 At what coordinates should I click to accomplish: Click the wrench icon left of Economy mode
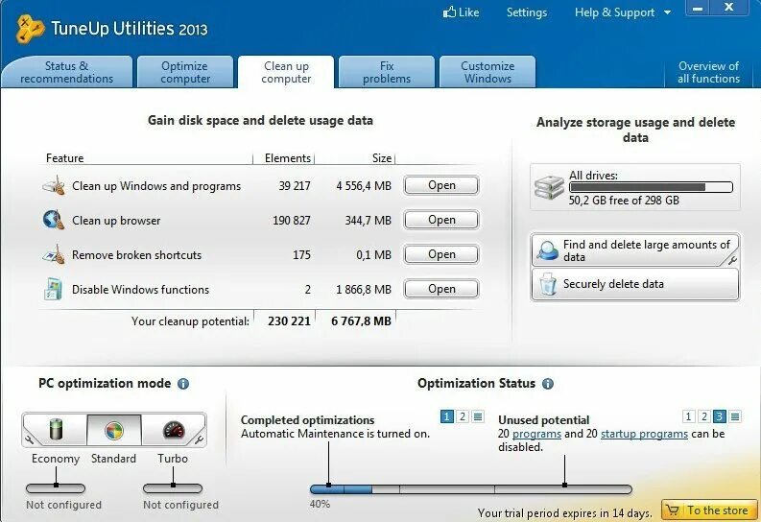[x=30, y=439]
